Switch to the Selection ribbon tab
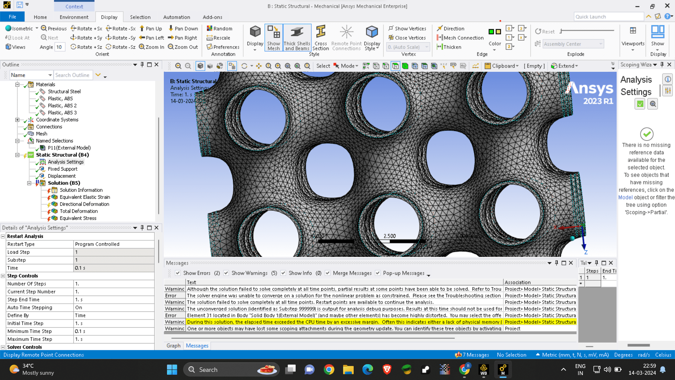The image size is (675, 380). pyautogui.click(x=140, y=17)
